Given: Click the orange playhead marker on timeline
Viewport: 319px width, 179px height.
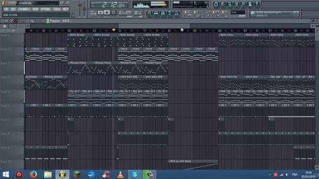Looking at the screenshot, I should point(114,30).
